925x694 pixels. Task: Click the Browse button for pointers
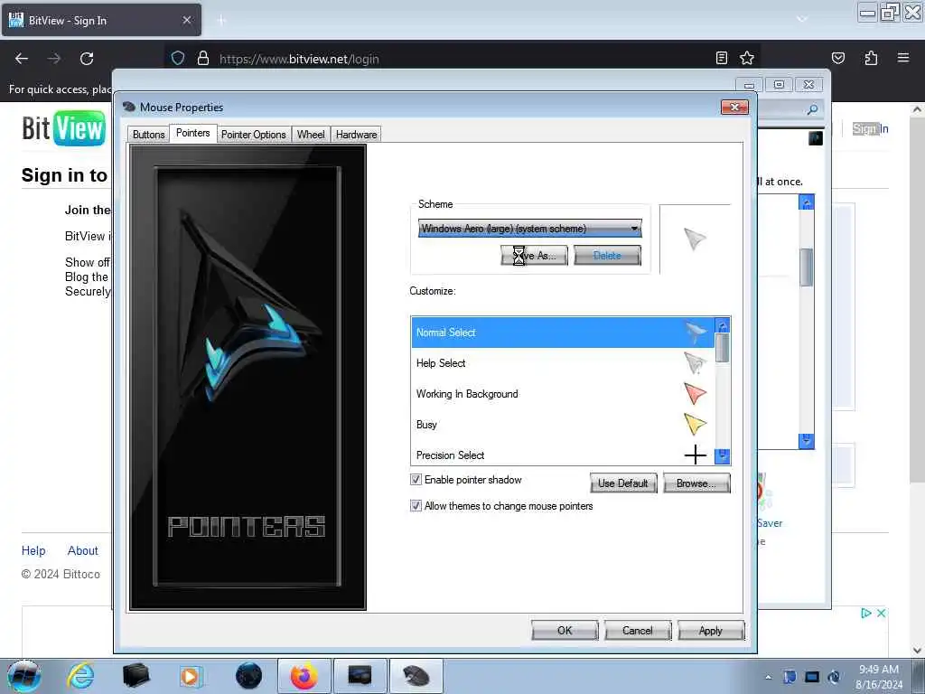tap(696, 483)
